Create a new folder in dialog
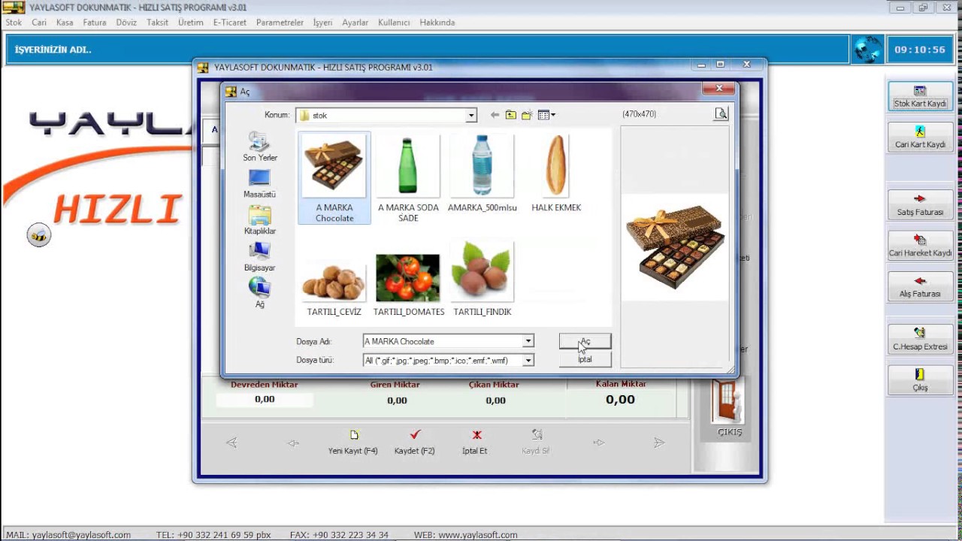Image resolution: width=962 pixels, height=541 pixels. coord(527,115)
